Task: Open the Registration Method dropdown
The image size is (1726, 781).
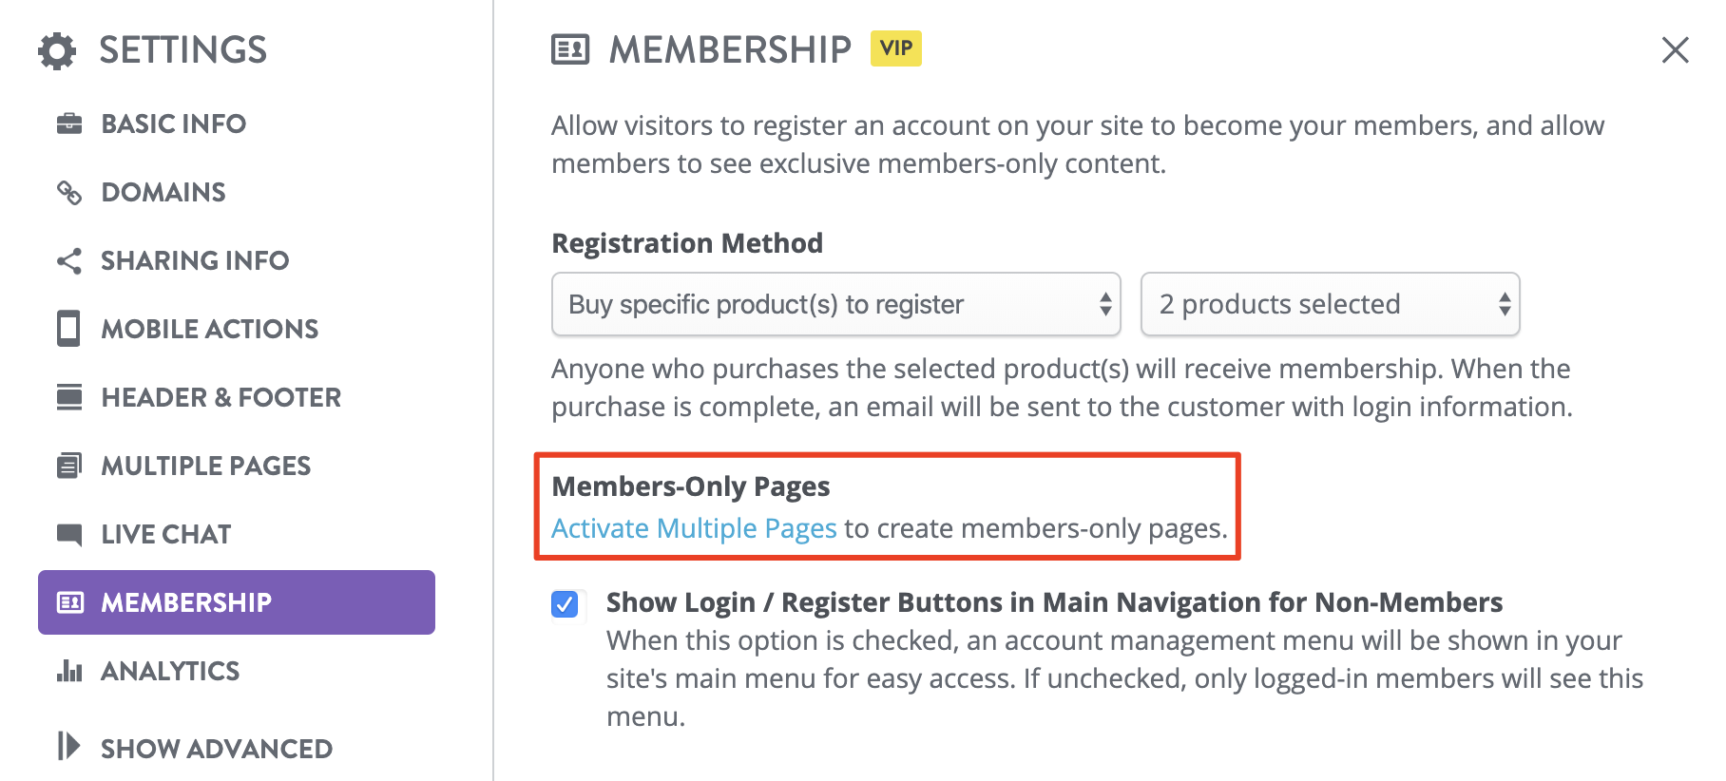Action: 834,304
